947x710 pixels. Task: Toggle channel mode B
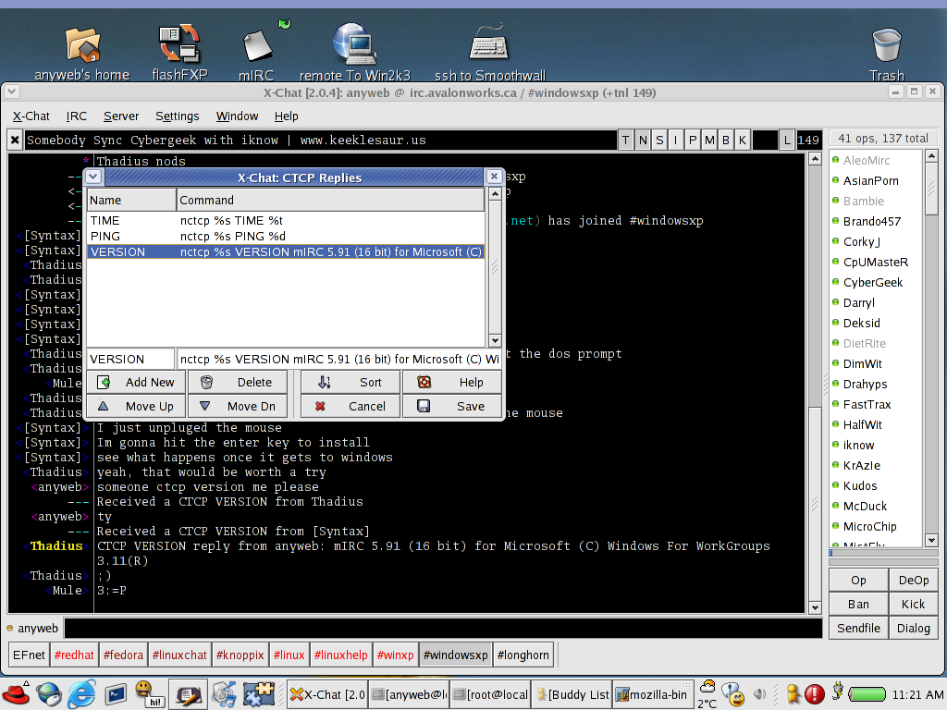point(725,141)
